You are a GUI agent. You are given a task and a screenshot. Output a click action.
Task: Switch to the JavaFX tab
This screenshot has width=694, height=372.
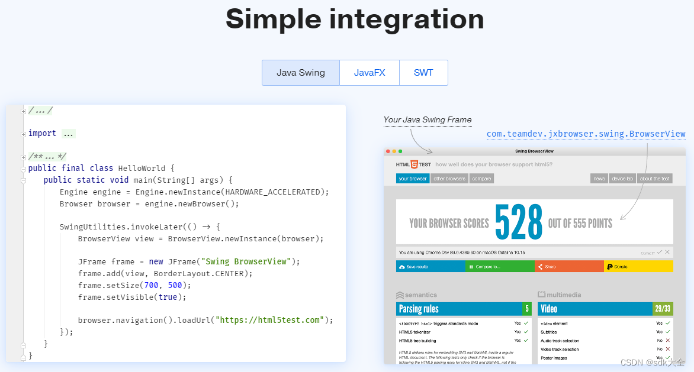point(369,72)
